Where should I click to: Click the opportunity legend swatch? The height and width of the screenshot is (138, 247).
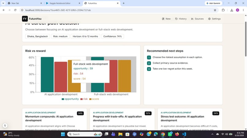coord(63,99)
